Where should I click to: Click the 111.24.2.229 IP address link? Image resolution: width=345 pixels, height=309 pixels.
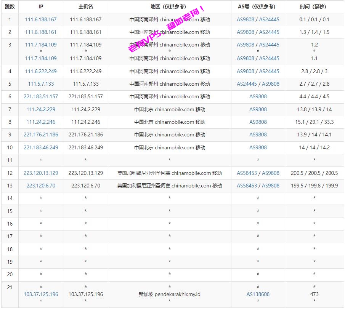[x=41, y=109]
